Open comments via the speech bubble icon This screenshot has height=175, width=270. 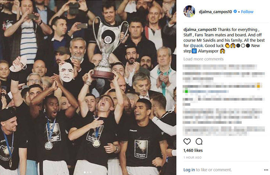click(199, 141)
